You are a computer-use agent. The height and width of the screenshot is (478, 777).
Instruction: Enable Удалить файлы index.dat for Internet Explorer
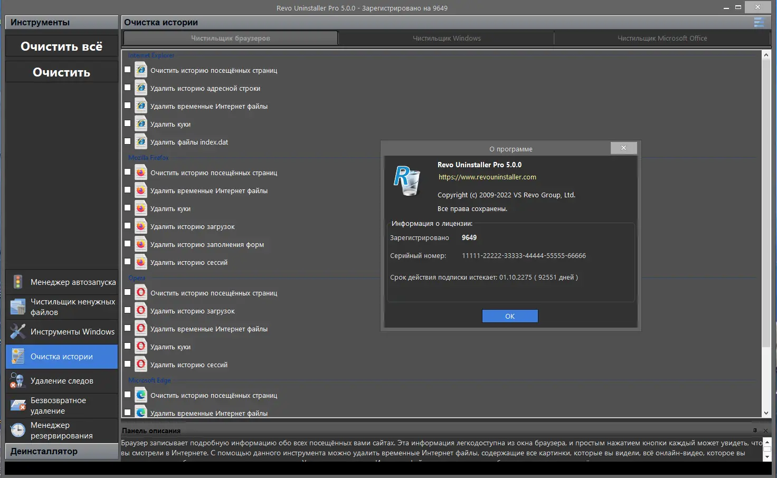[127, 141]
